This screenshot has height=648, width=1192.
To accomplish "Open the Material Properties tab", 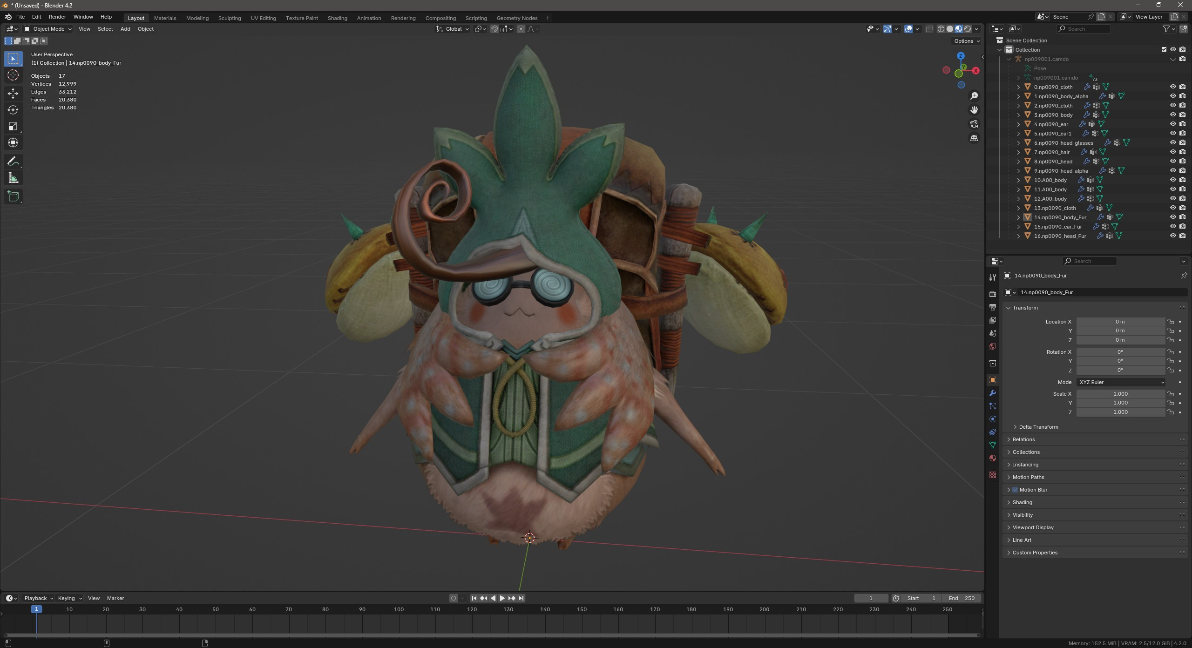I will pyautogui.click(x=993, y=458).
